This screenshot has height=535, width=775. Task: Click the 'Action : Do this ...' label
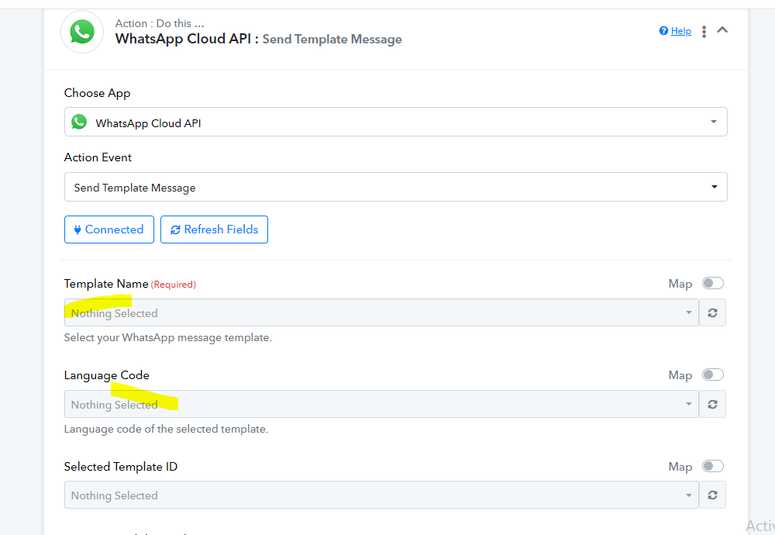click(x=160, y=23)
